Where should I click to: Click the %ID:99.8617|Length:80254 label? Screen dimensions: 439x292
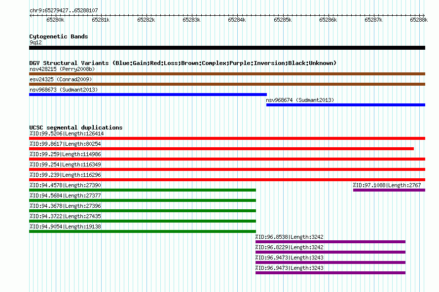65,144
